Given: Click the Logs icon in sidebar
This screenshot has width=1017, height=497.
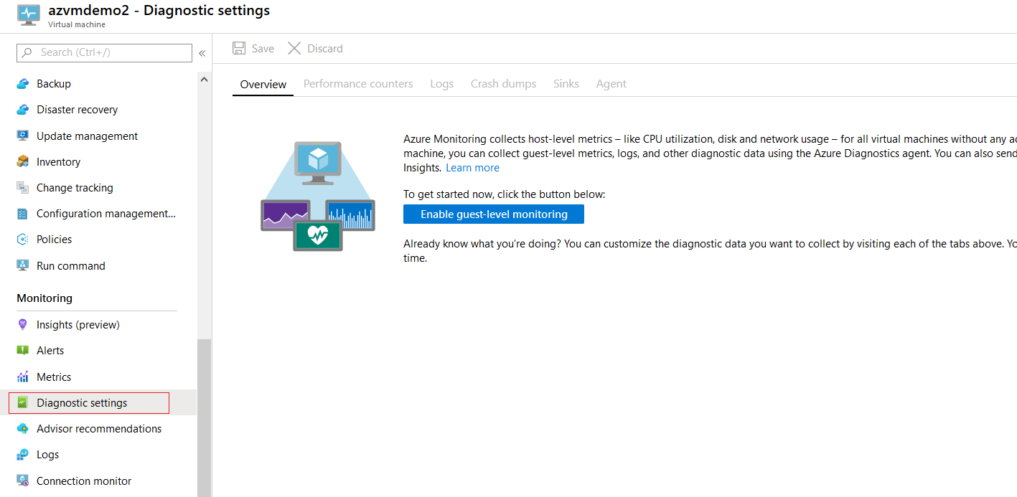Looking at the screenshot, I should pyautogui.click(x=22, y=455).
